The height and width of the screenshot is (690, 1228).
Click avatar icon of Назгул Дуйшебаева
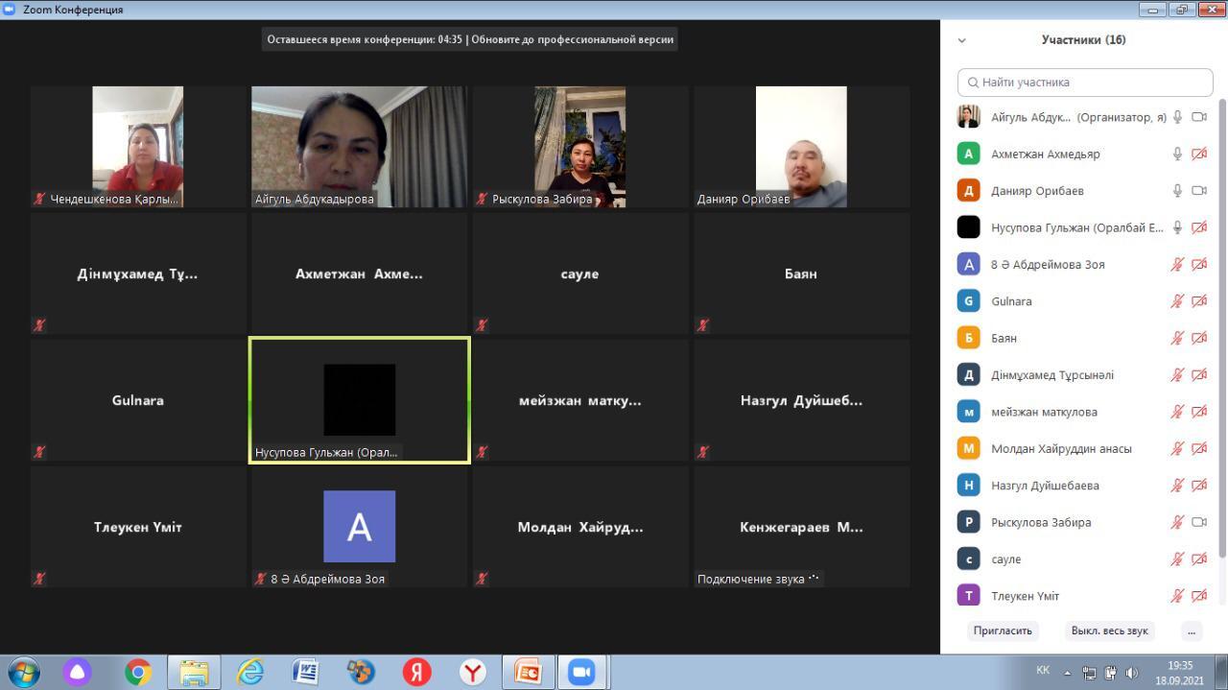tap(968, 486)
